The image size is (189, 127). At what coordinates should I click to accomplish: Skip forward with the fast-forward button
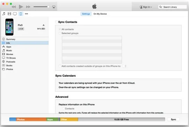tap(28, 7)
